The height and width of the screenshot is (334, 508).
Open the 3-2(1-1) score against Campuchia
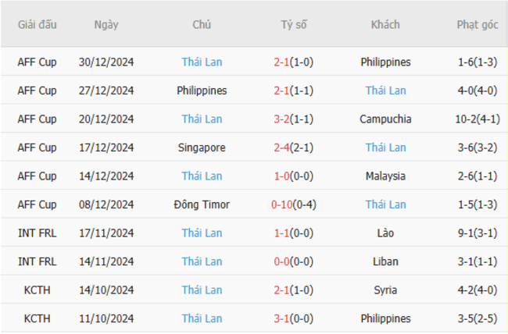pos(294,119)
